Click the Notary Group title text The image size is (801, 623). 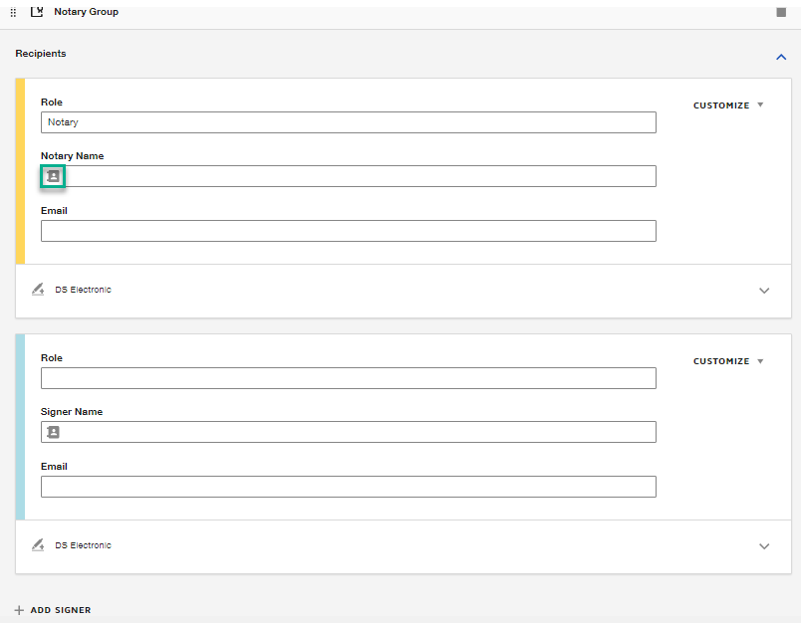pos(86,11)
